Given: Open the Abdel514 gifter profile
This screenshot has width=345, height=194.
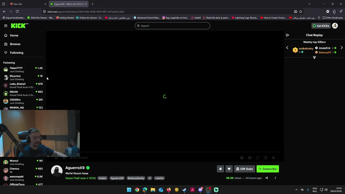Looking at the screenshot, I should tap(325, 48).
